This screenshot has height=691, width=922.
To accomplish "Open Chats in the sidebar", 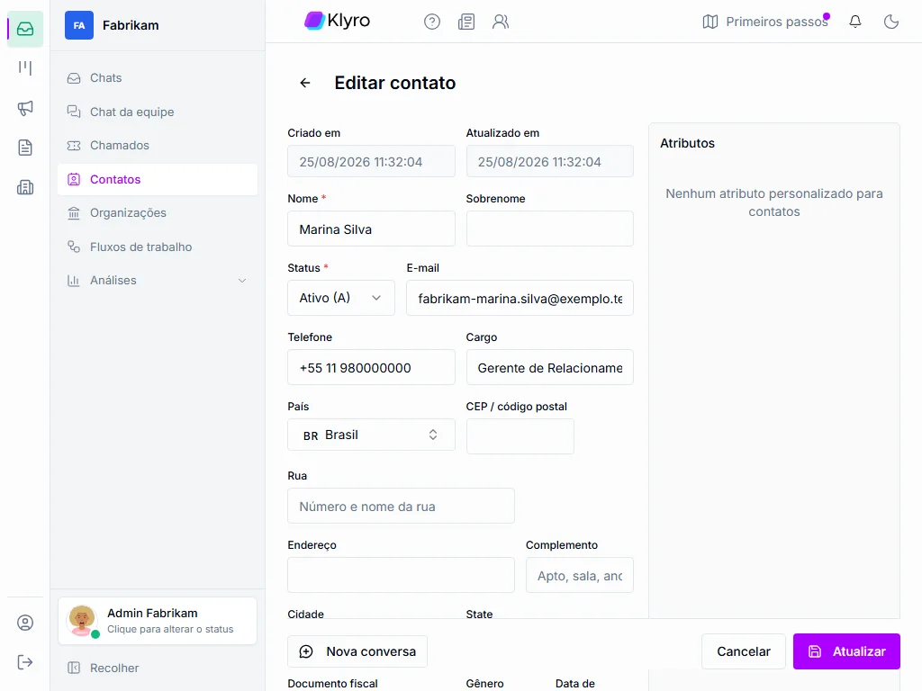I will pos(158,77).
